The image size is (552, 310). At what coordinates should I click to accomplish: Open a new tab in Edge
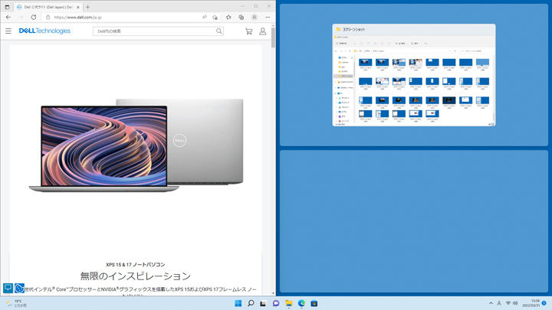(x=87, y=7)
